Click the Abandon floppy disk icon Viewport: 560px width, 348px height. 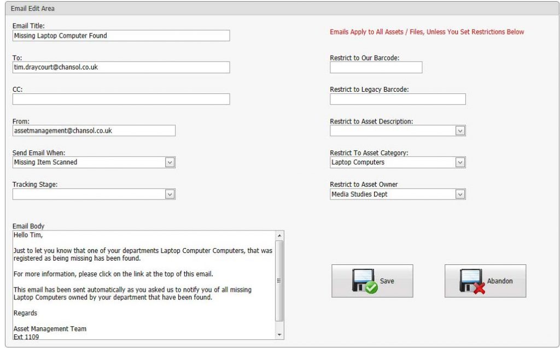[x=470, y=280]
